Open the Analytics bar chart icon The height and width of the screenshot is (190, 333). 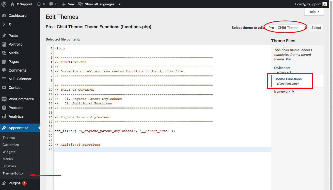point(4,116)
